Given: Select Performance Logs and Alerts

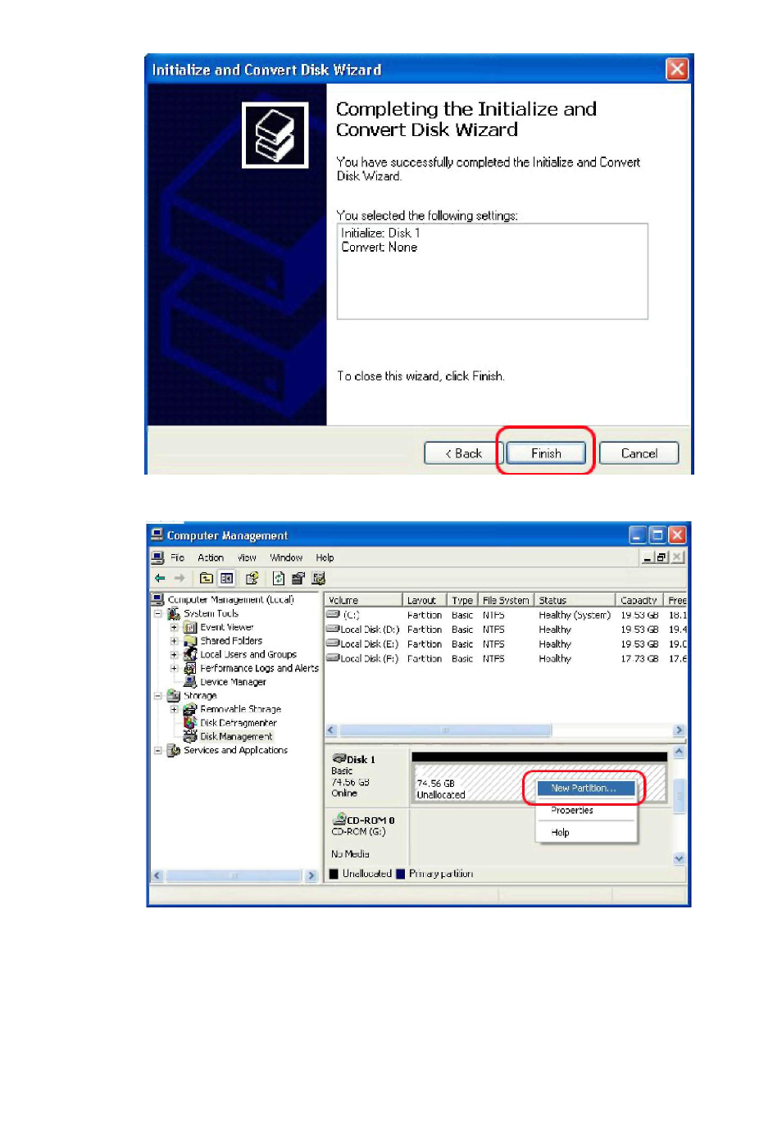Looking at the screenshot, I should [x=259, y=668].
